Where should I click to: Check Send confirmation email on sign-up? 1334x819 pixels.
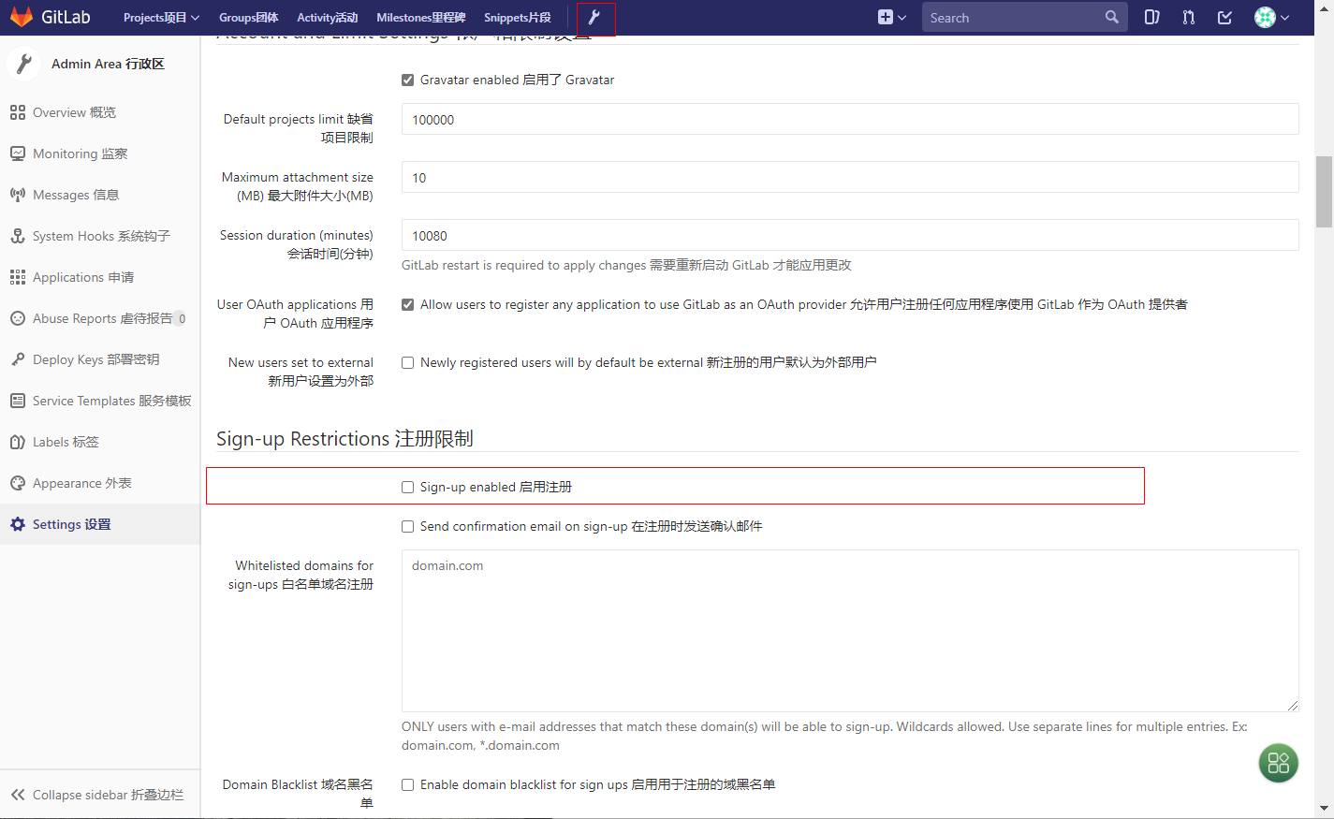point(407,526)
